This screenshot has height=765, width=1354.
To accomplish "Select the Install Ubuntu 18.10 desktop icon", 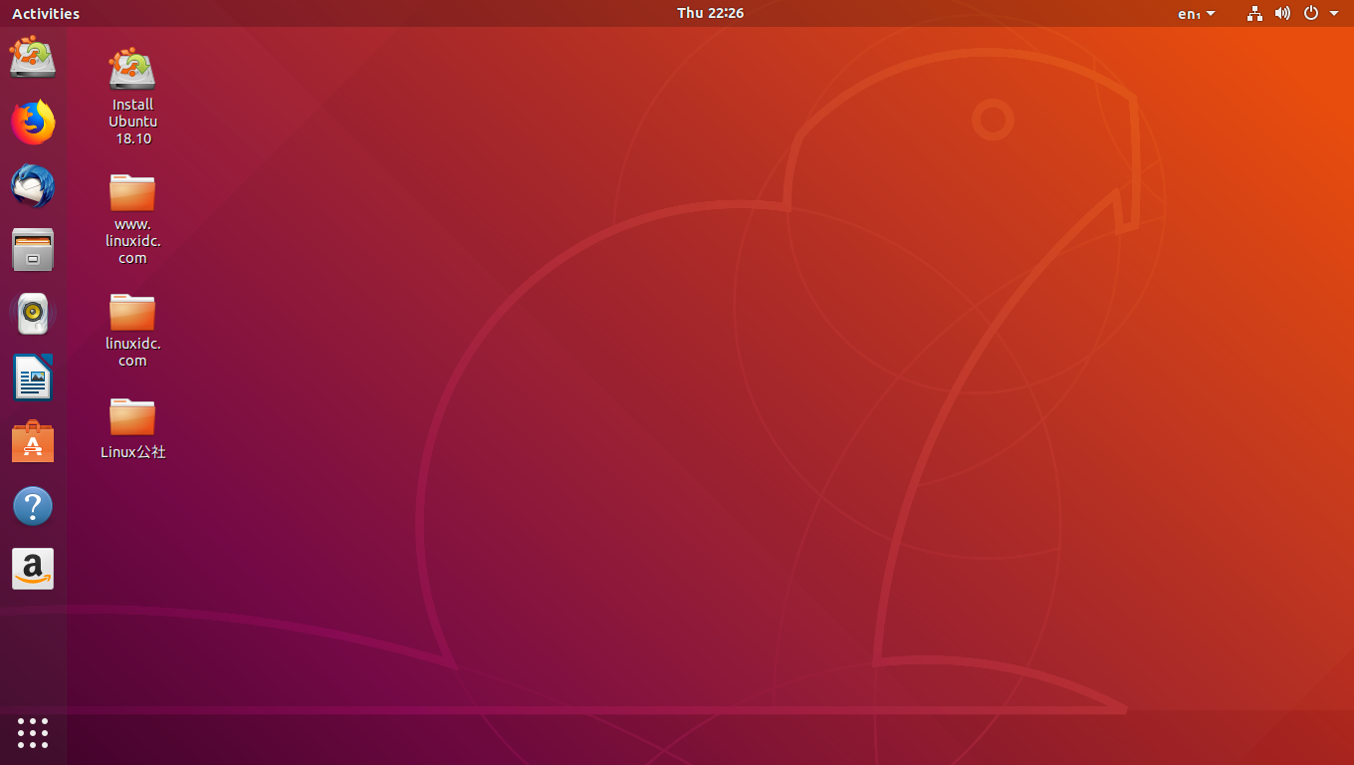I will pos(132,96).
